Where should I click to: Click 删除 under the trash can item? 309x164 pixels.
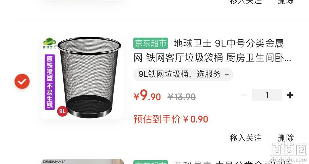coord(286,138)
